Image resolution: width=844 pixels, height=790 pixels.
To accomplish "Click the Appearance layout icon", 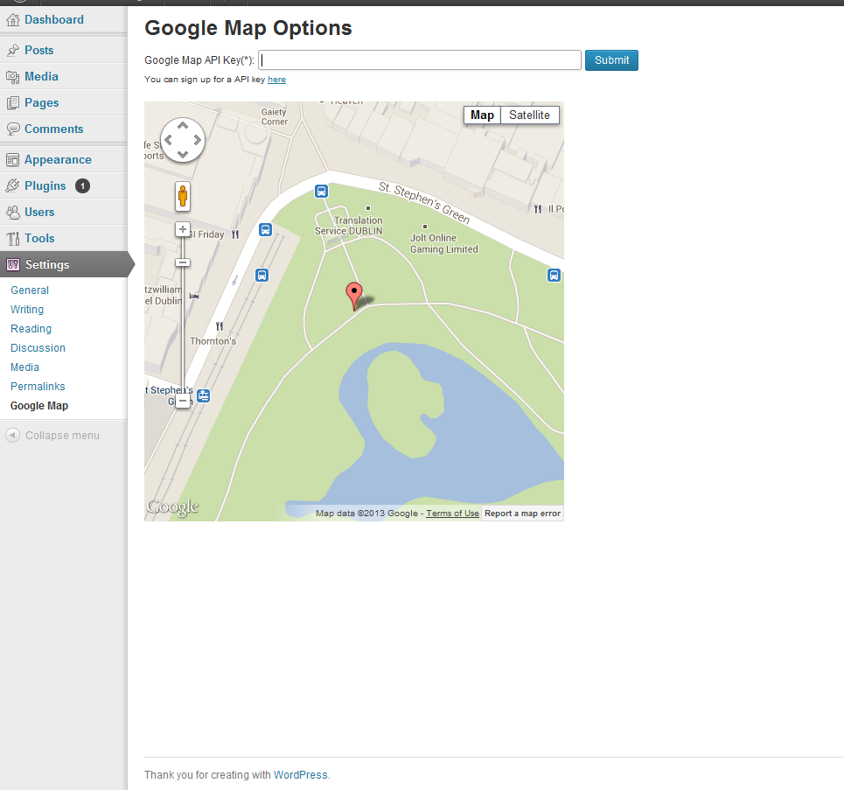I will pos(13,160).
